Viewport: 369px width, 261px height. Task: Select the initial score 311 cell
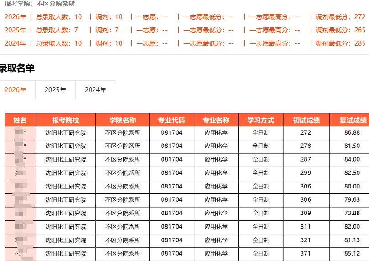tap(306, 227)
